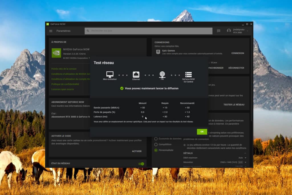This screenshot has height=195, width=292.
Task: Click the TESTER LE RÉSEAU button
Action: point(234,105)
